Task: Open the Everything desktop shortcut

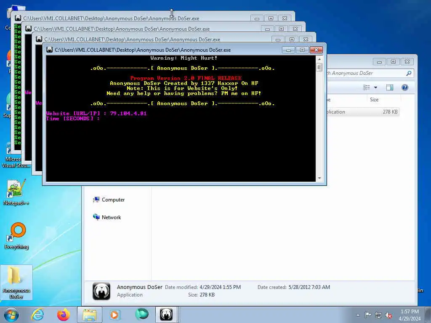Action: 16,236
